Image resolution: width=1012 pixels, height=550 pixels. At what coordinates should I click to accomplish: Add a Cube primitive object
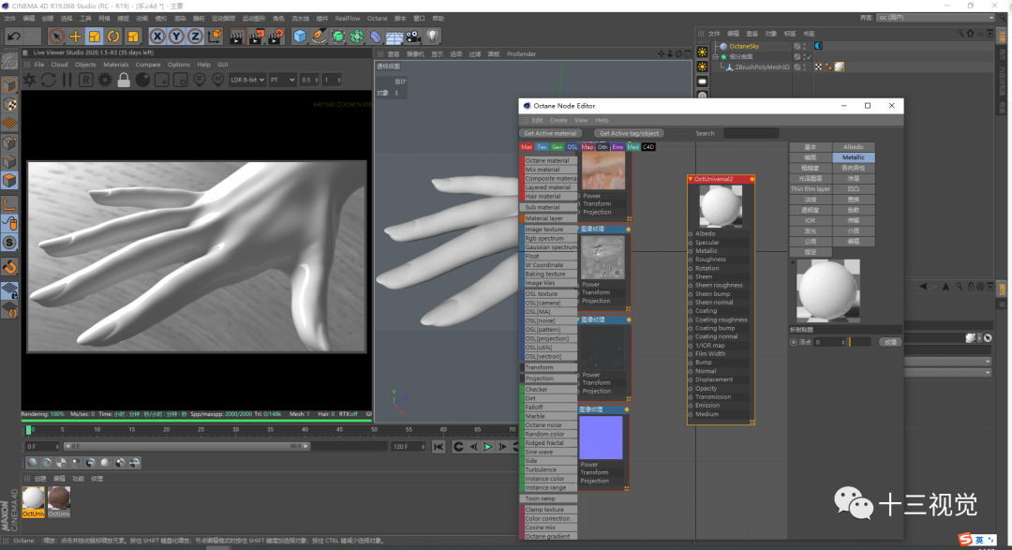(300, 37)
